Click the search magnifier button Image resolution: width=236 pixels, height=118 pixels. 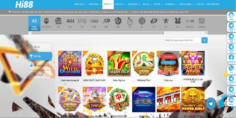[x=204, y=40]
